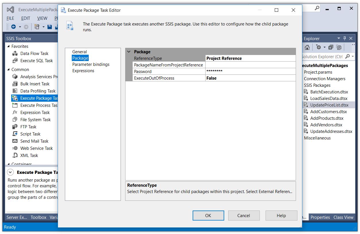
Task: Open the Pending Changes Filter dropdown arrow
Action: click(x=325, y=48)
